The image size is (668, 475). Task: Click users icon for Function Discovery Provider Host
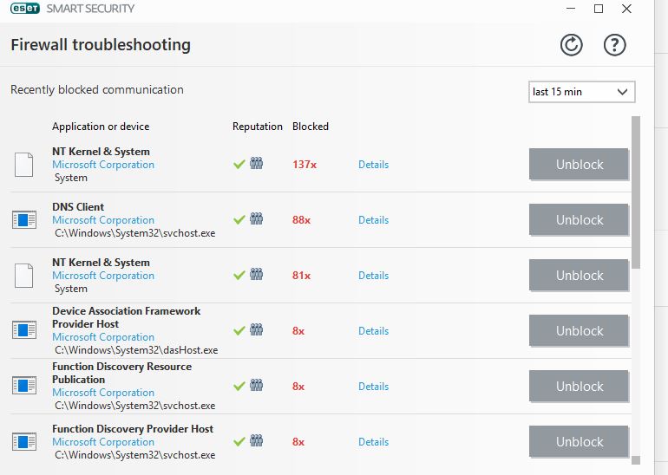(256, 440)
